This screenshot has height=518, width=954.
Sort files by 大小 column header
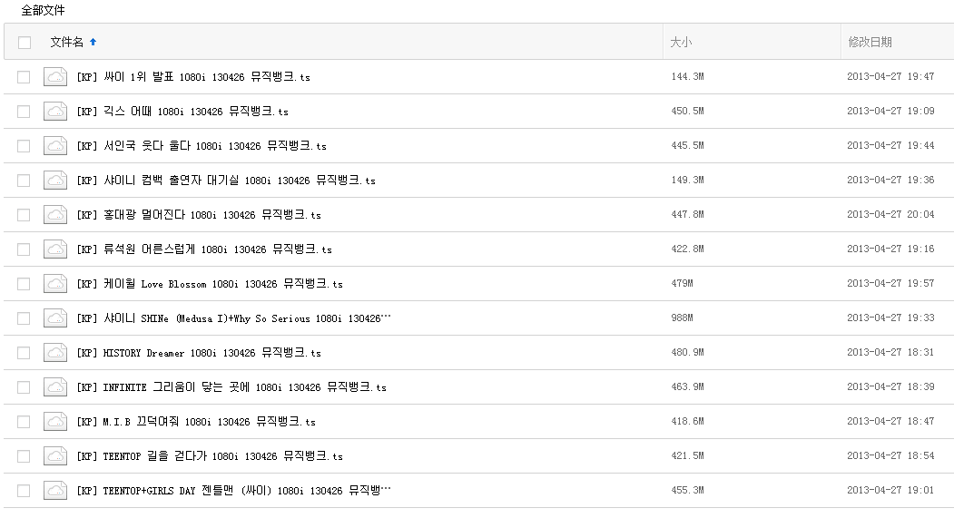pos(681,43)
